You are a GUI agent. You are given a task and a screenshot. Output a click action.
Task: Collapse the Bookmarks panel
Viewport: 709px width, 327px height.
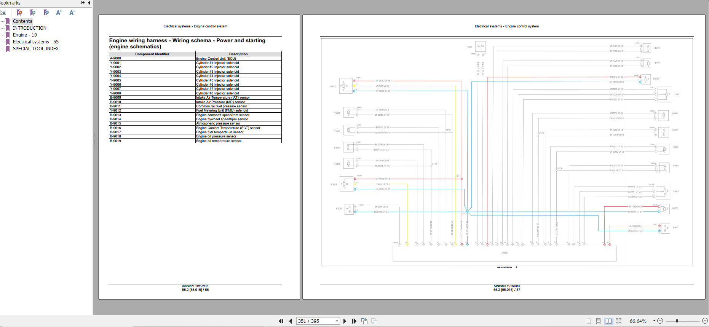(x=89, y=3)
